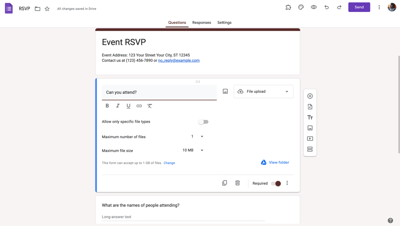This screenshot has width=400, height=226.
Task: Click the Add video icon in sidebar
Action: pos(310,139)
